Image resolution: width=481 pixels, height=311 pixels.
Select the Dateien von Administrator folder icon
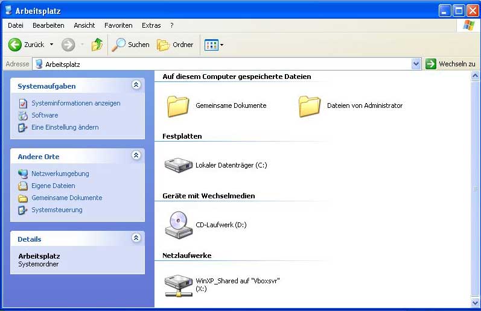310,106
